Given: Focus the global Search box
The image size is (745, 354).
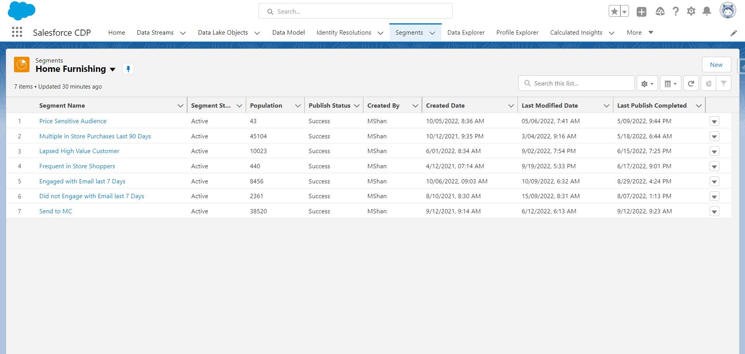Looking at the screenshot, I should pyautogui.click(x=355, y=11).
